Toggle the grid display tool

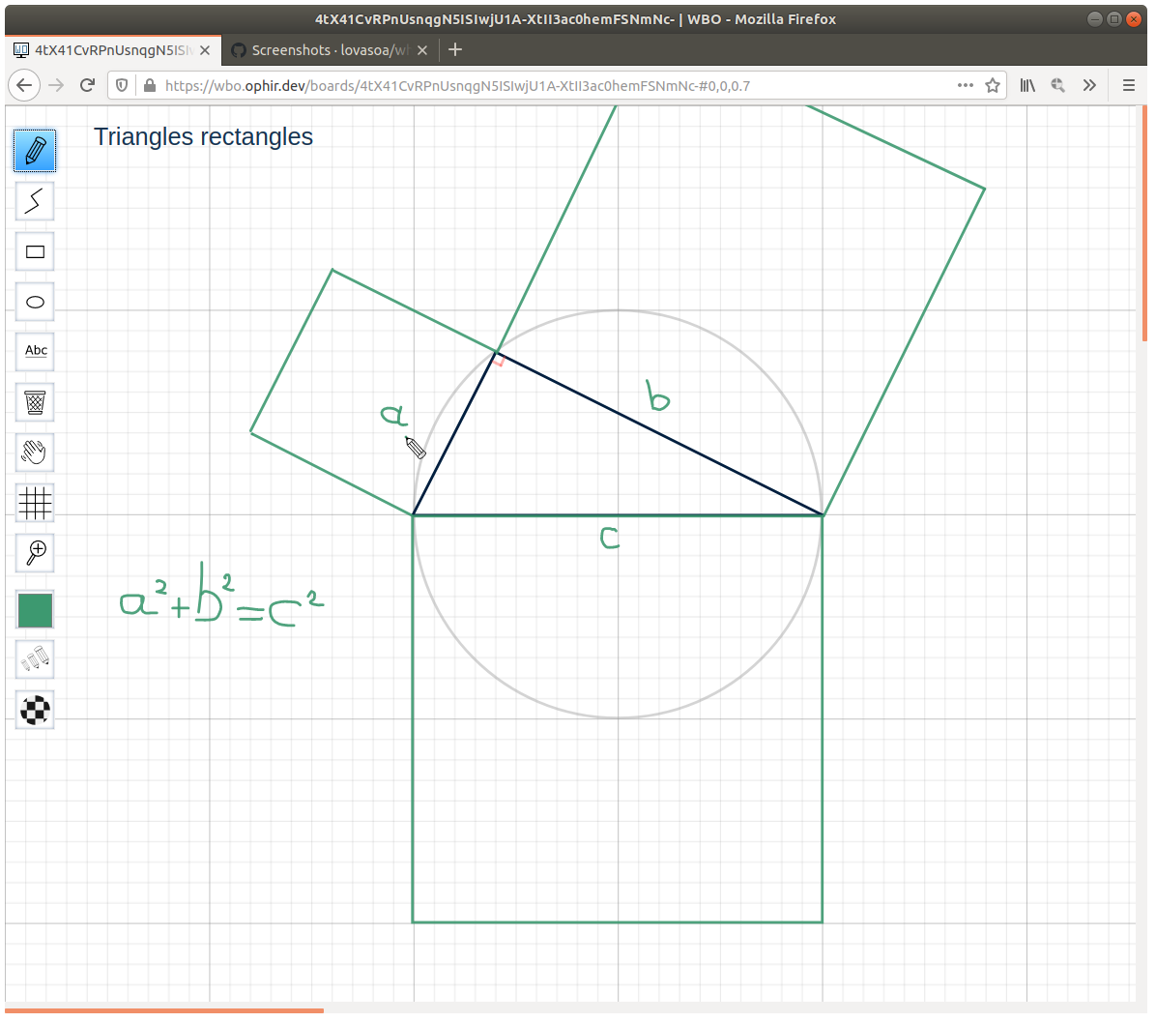[x=35, y=503]
